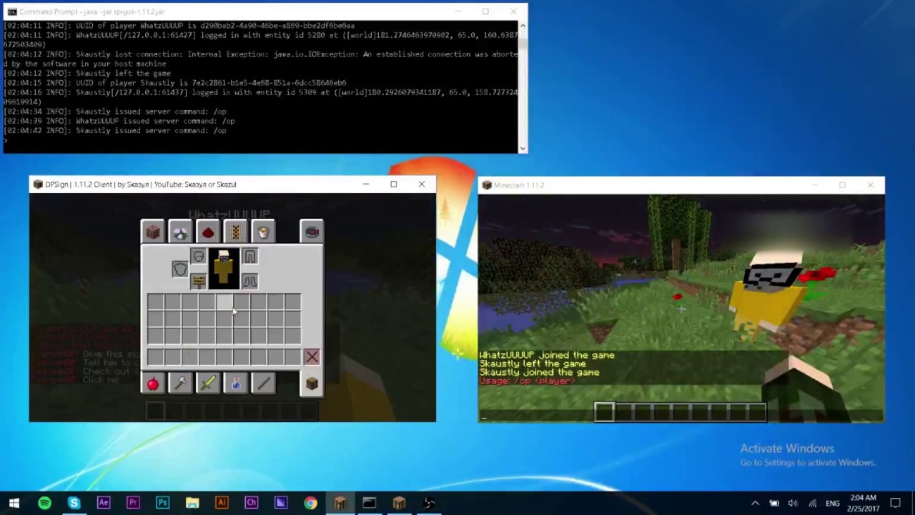
Task: Launch Character Animator from the taskbar
Action: click(x=251, y=503)
